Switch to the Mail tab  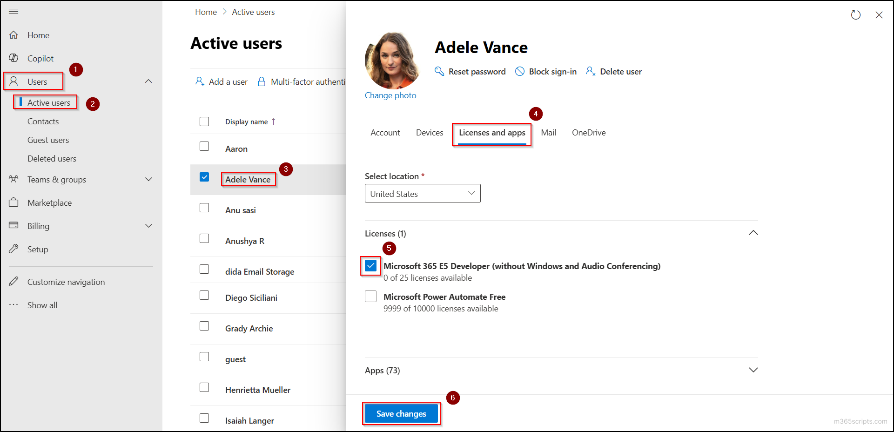(549, 133)
